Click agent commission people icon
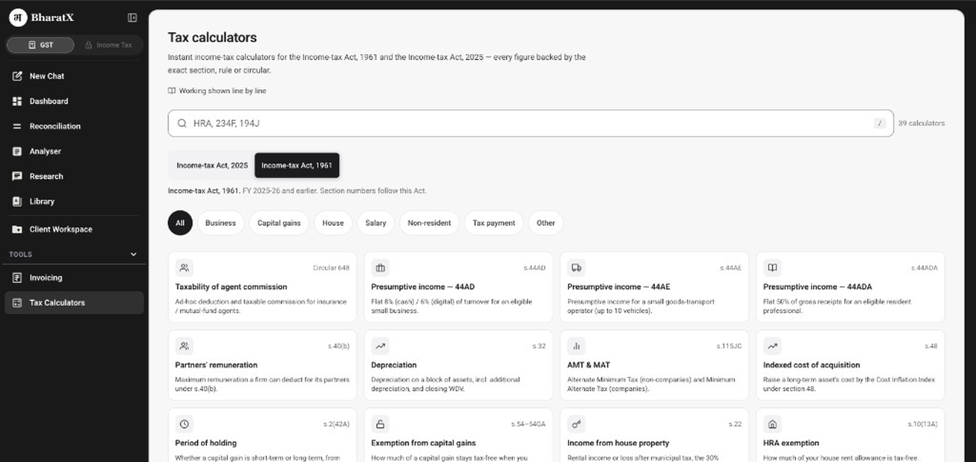The image size is (976, 462). pyautogui.click(x=185, y=268)
